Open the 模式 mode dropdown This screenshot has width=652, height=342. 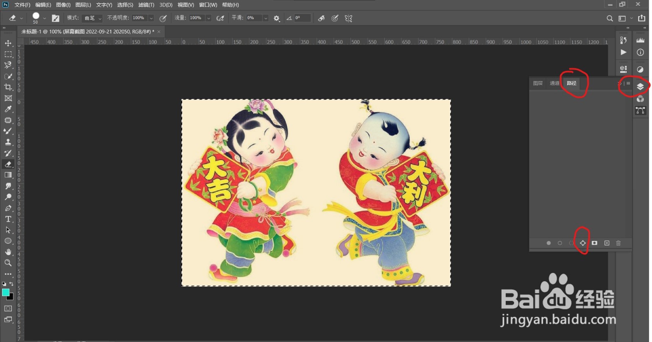pyautogui.click(x=92, y=18)
